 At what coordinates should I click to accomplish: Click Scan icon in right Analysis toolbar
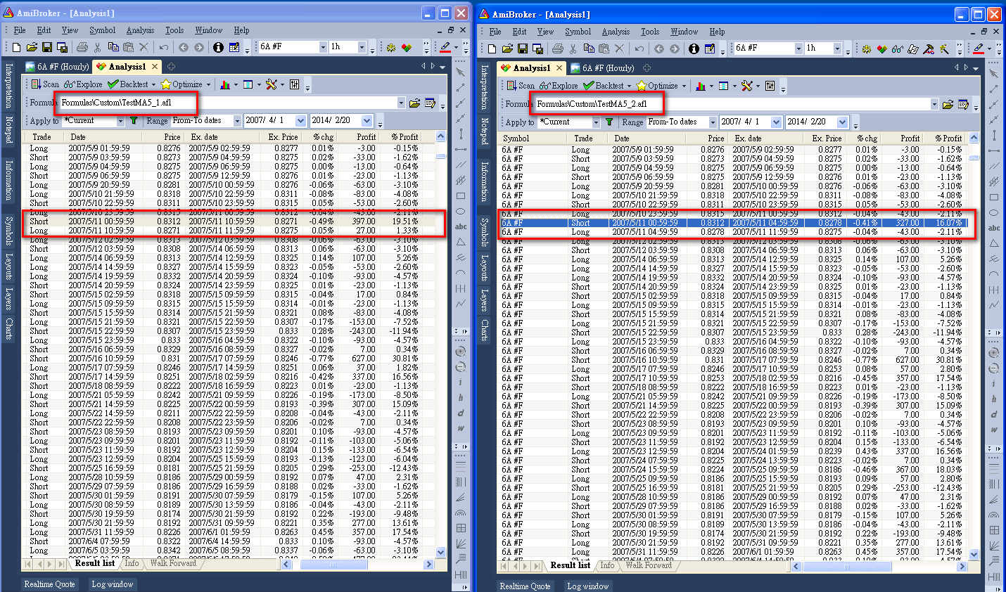(x=521, y=86)
